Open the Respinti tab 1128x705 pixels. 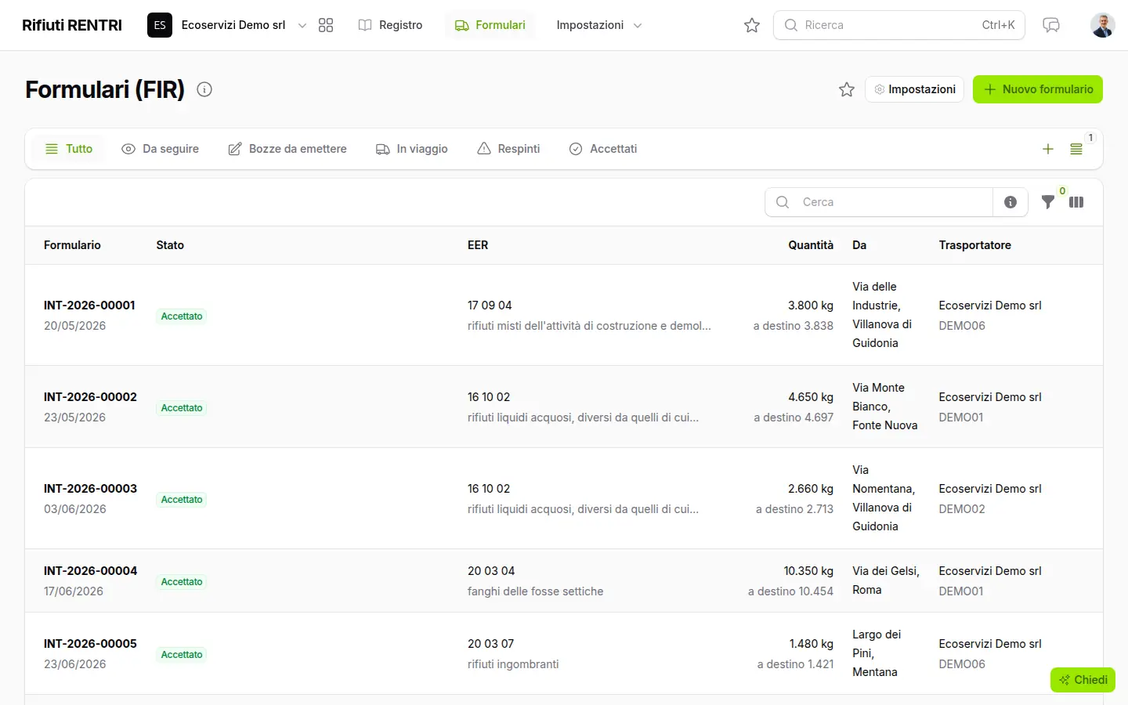tap(509, 149)
